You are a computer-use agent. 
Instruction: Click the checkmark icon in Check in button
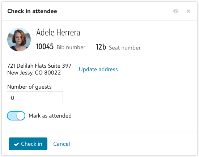pos(16,144)
